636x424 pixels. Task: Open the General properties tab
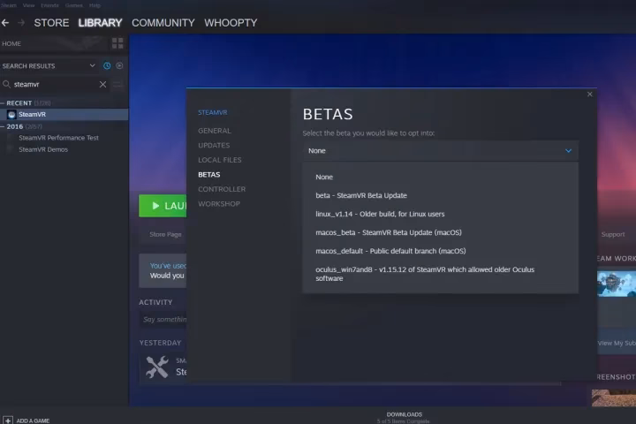coord(214,131)
